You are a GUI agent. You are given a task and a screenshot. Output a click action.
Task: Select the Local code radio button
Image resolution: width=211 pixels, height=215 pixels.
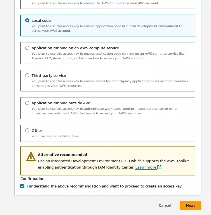(x=27, y=20)
